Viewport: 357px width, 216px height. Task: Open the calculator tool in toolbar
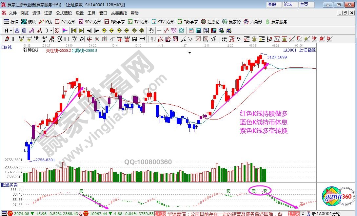coord(199,31)
